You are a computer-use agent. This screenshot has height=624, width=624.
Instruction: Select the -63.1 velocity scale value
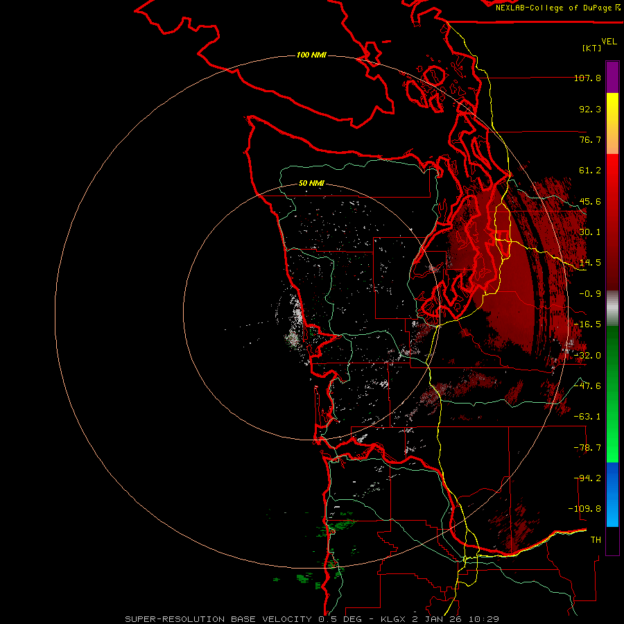[587, 417]
